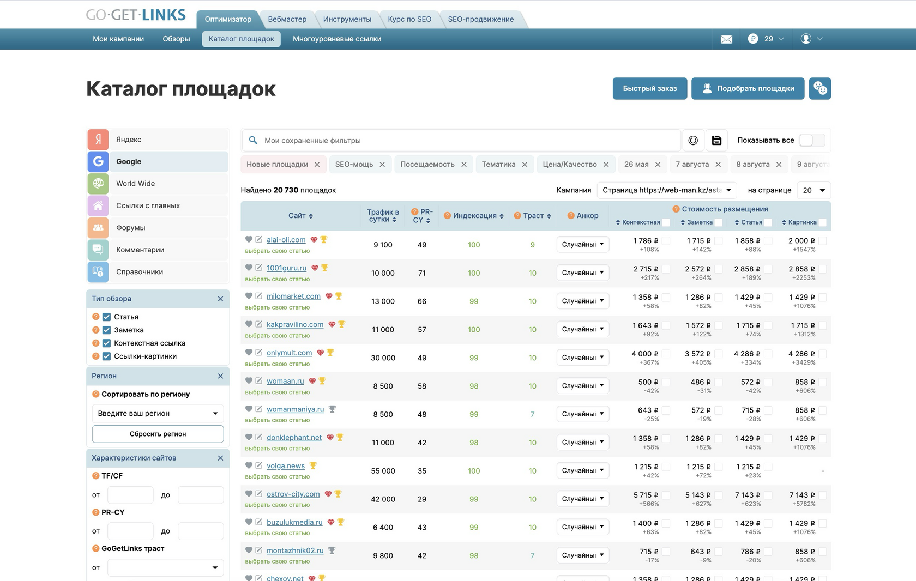
Task: Check the Контекстная column header checkbox
Action: [x=666, y=222]
